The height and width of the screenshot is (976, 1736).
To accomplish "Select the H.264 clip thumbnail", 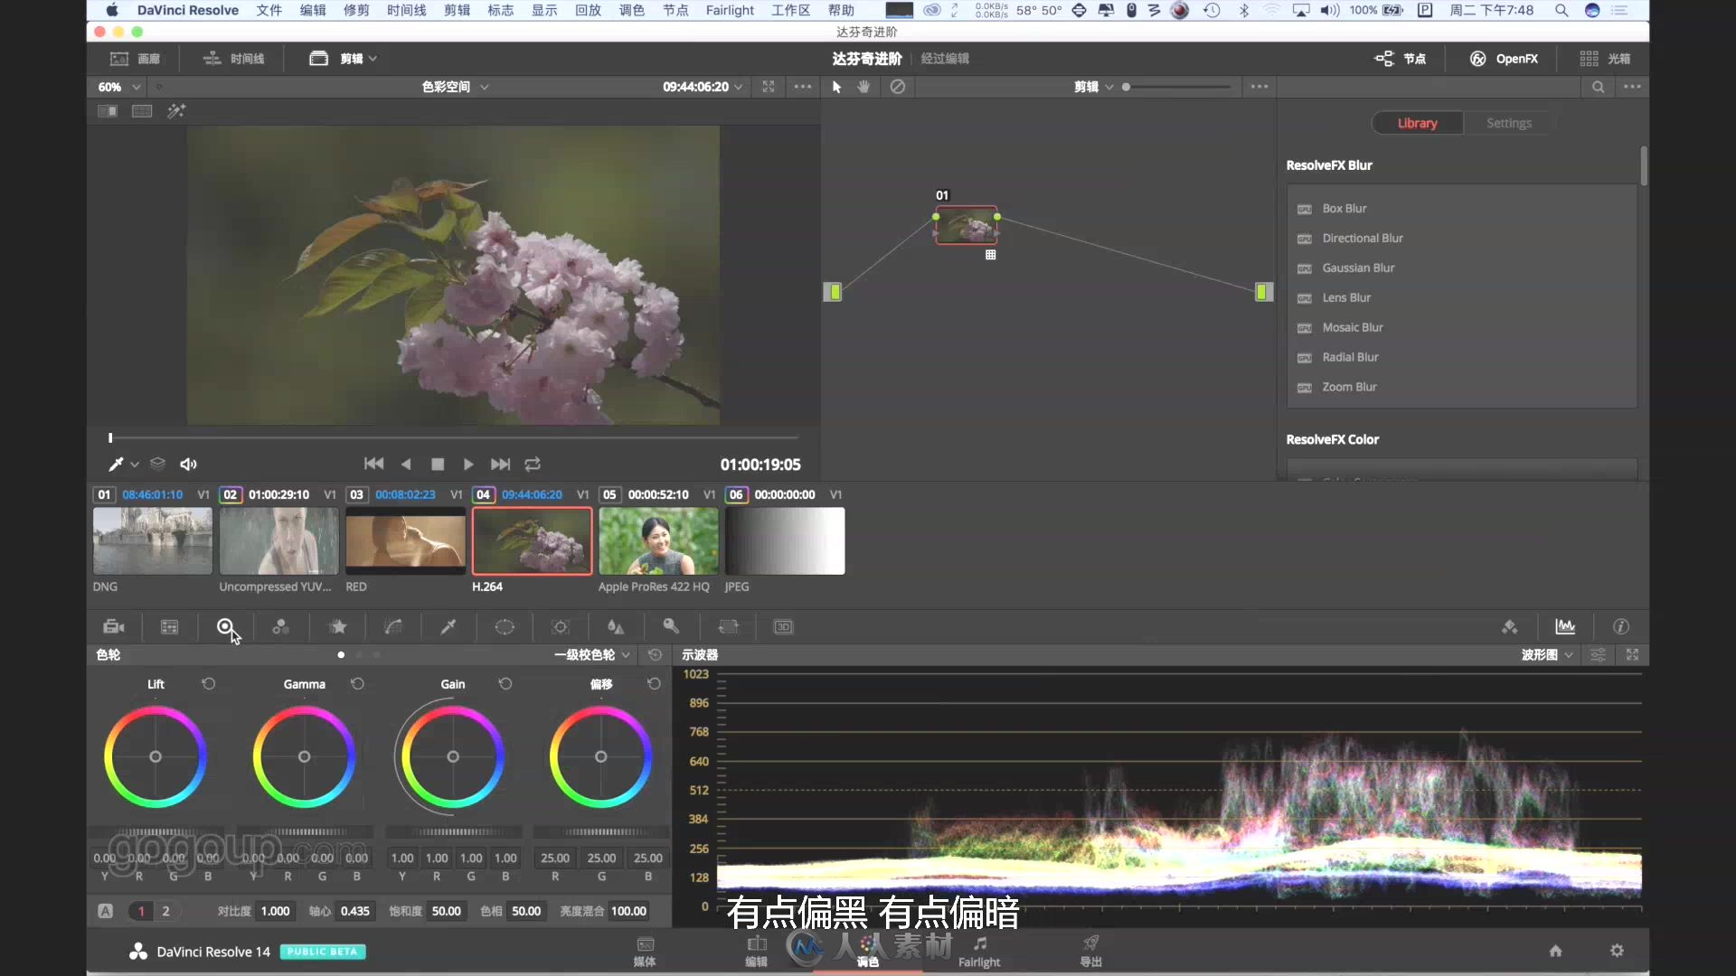I will pyautogui.click(x=533, y=540).
